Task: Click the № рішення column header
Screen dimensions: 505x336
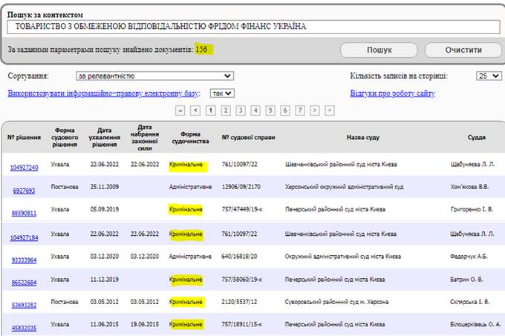Action: tap(25, 138)
